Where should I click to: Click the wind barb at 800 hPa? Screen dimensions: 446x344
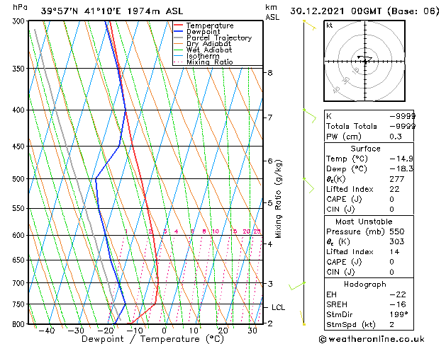(x=303, y=319)
